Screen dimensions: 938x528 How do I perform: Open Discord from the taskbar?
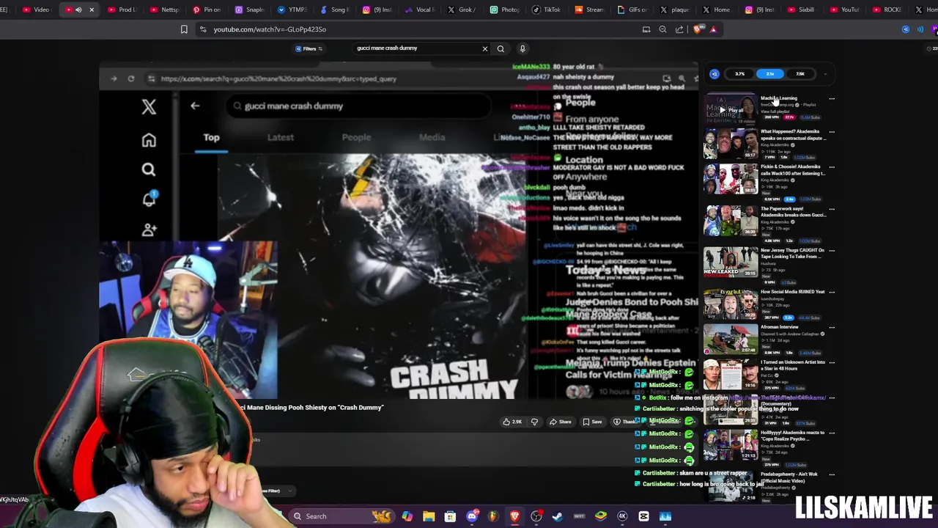(472, 516)
